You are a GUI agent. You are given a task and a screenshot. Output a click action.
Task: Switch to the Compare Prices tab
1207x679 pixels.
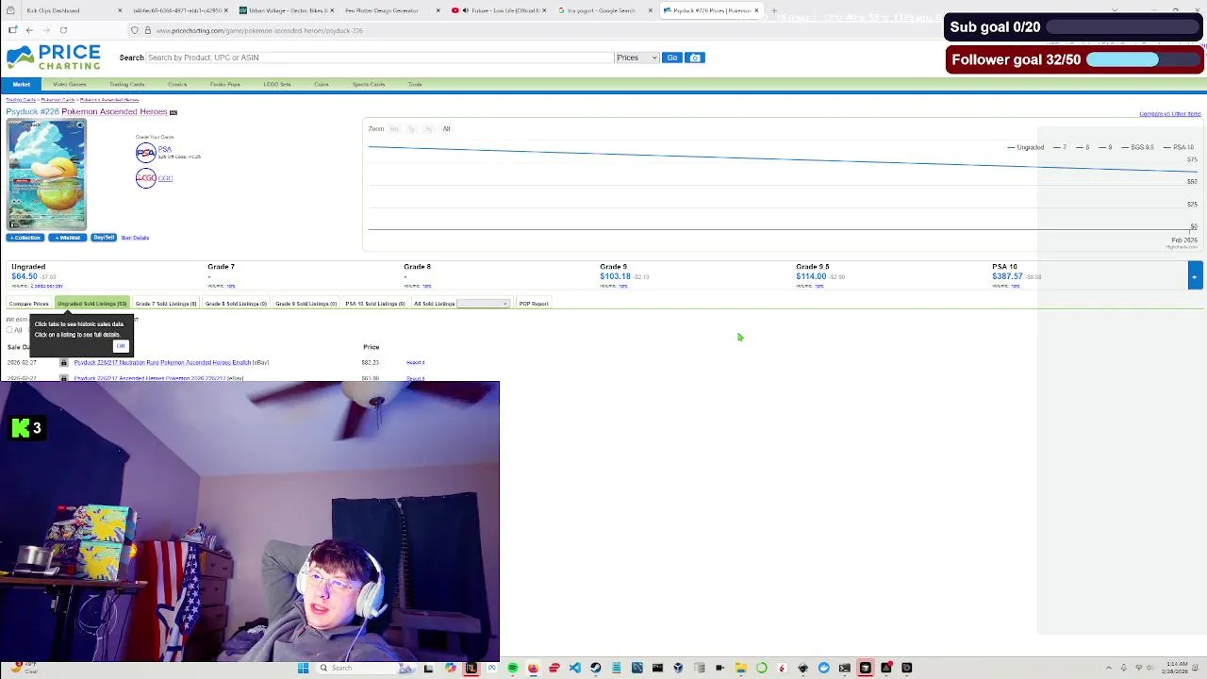28,304
